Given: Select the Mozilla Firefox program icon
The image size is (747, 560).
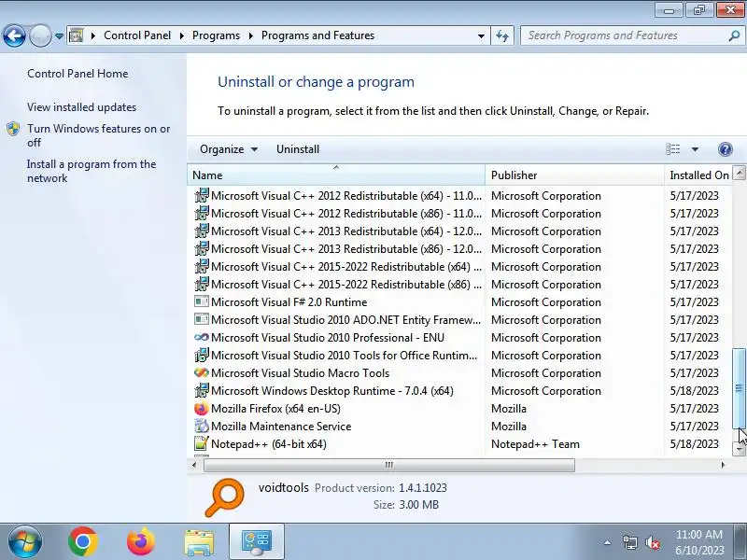Looking at the screenshot, I should pos(202,408).
